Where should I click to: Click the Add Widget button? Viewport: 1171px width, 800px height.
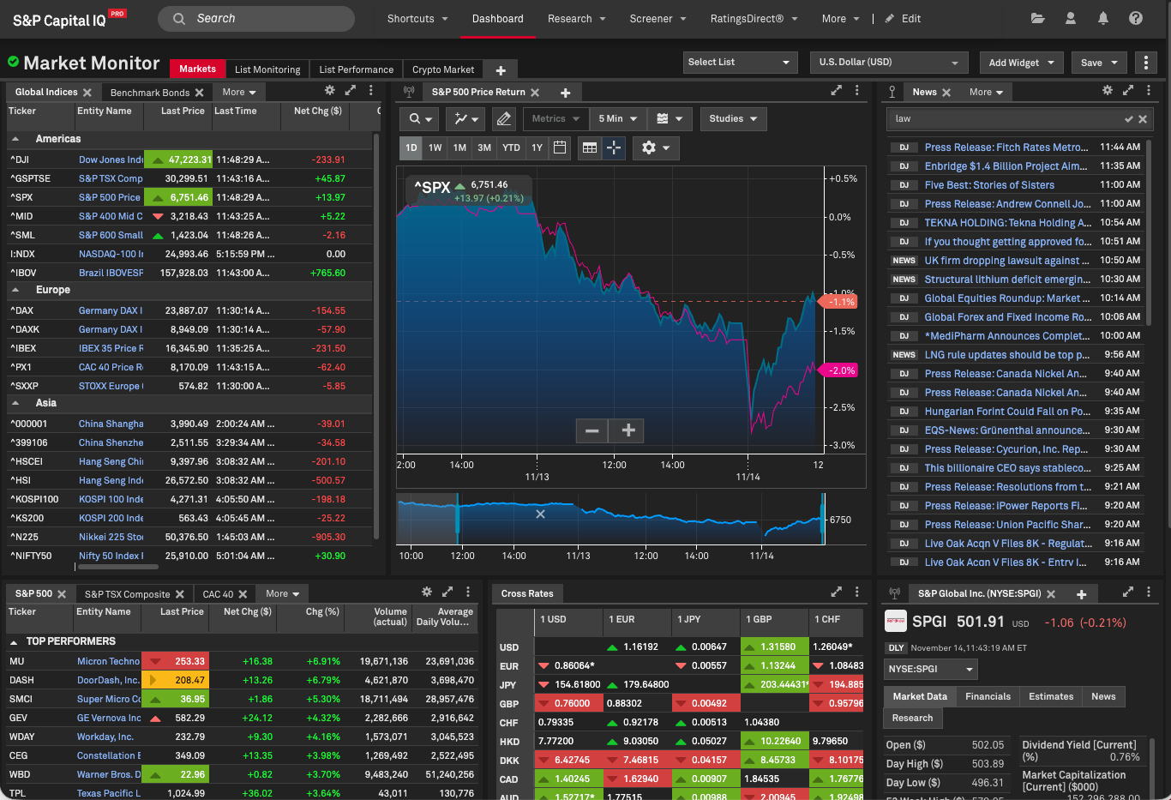coord(1021,63)
